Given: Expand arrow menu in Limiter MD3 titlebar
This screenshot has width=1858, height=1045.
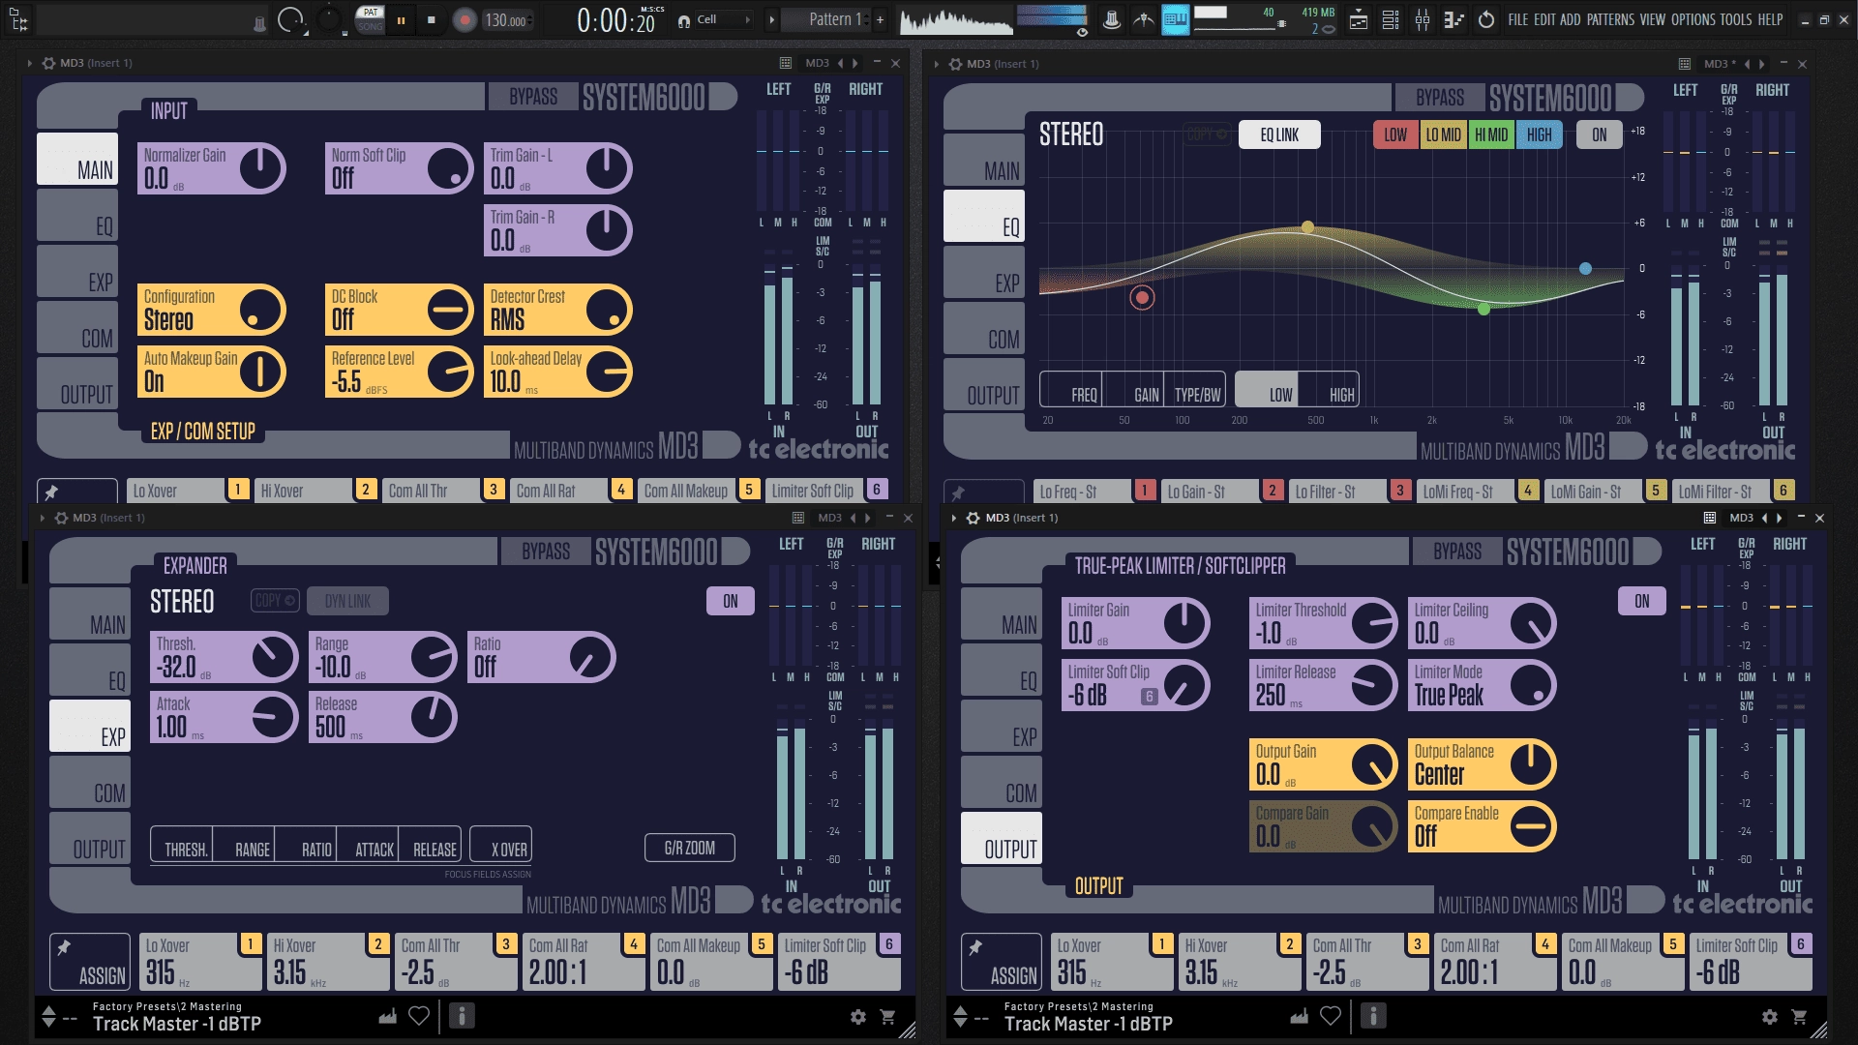Looking at the screenshot, I should pos(953,518).
